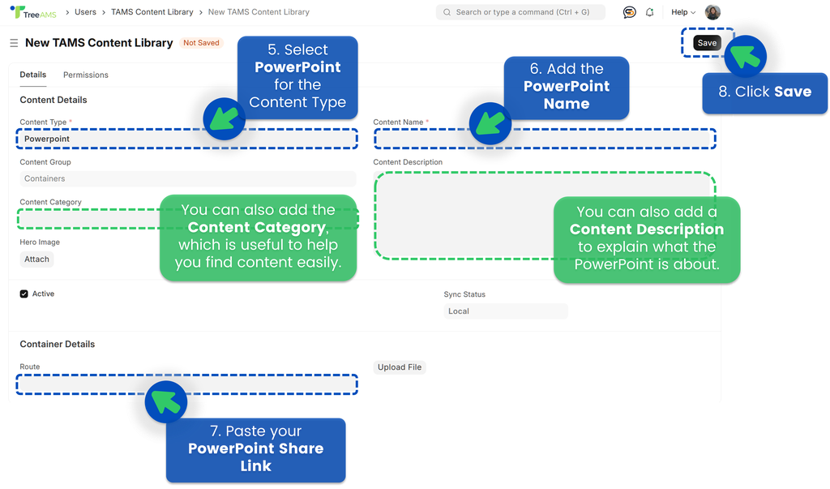Screen dimensions: 830x489
Task: Select the Details tab
Action: [x=33, y=75]
